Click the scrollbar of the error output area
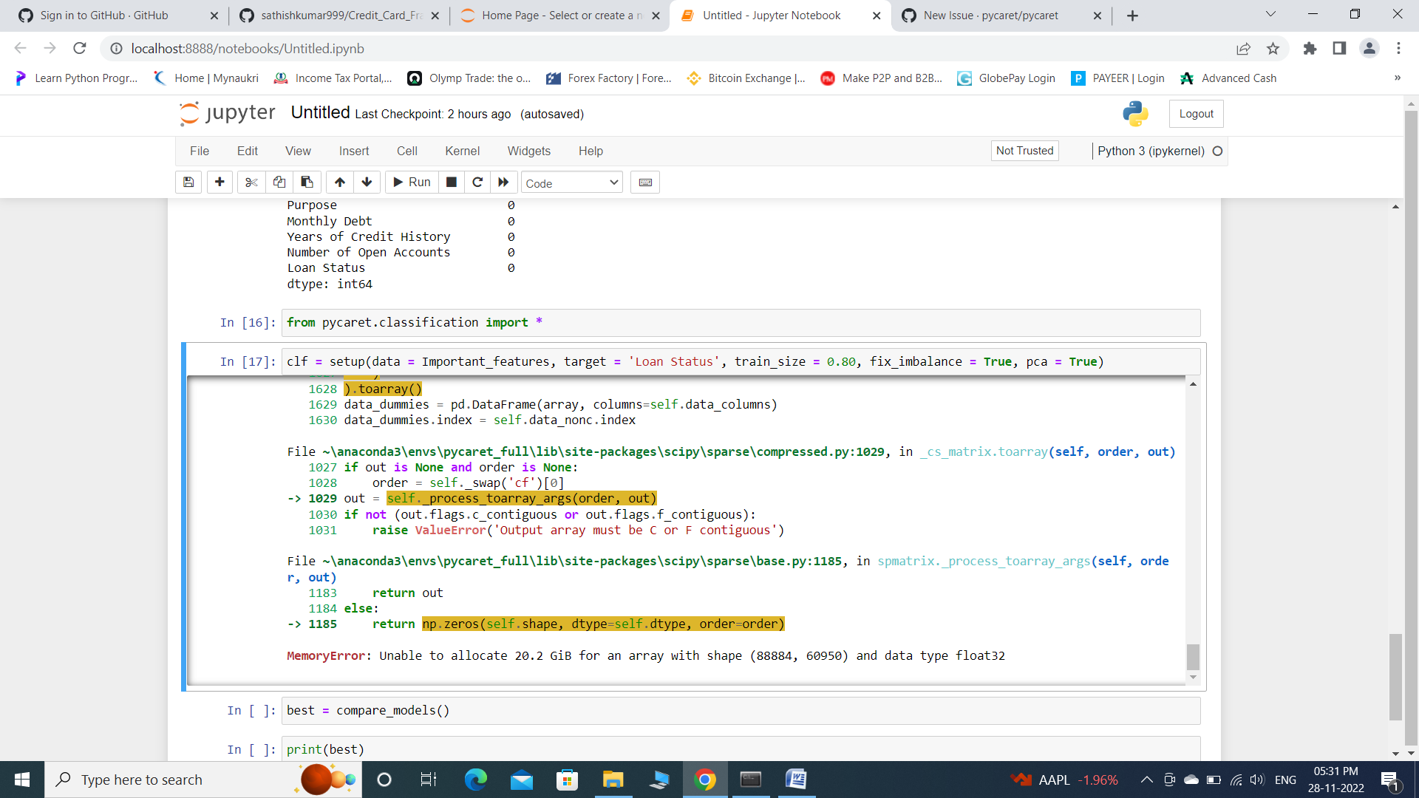The height and width of the screenshot is (798, 1419). coord(1192,656)
